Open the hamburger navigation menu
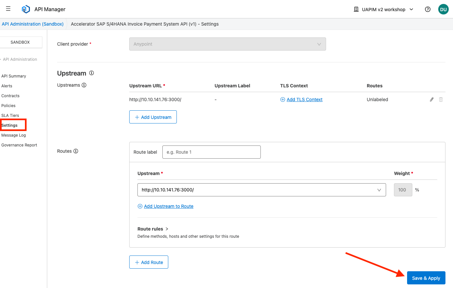453x288 pixels. 8,9
